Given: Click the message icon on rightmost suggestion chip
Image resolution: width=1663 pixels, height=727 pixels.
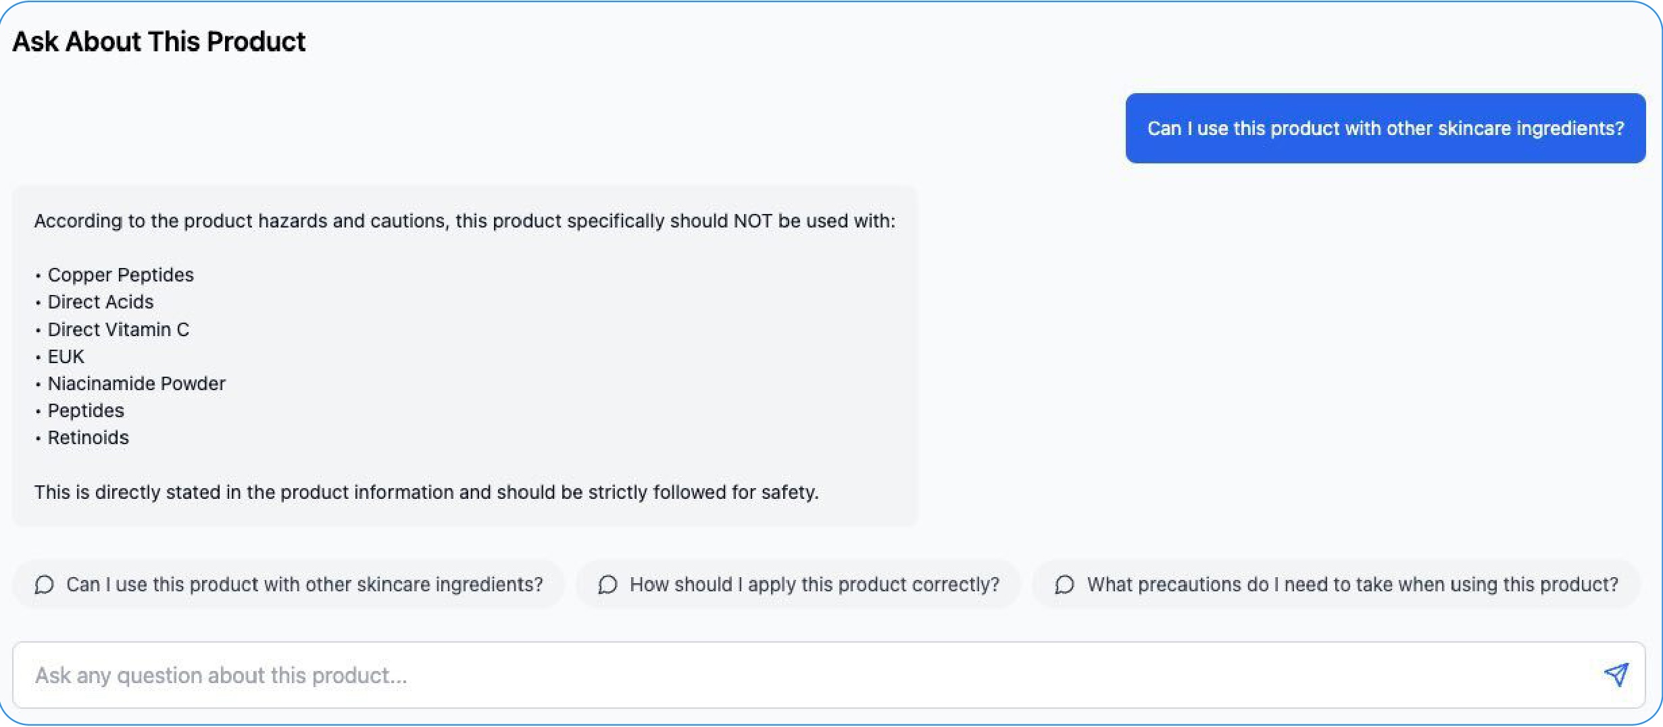Looking at the screenshot, I should coord(1064,585).
